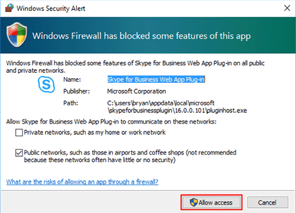Click the blocked features banner heading
Viewport: 296px width, 213px height.
click(x=141, y=36)
